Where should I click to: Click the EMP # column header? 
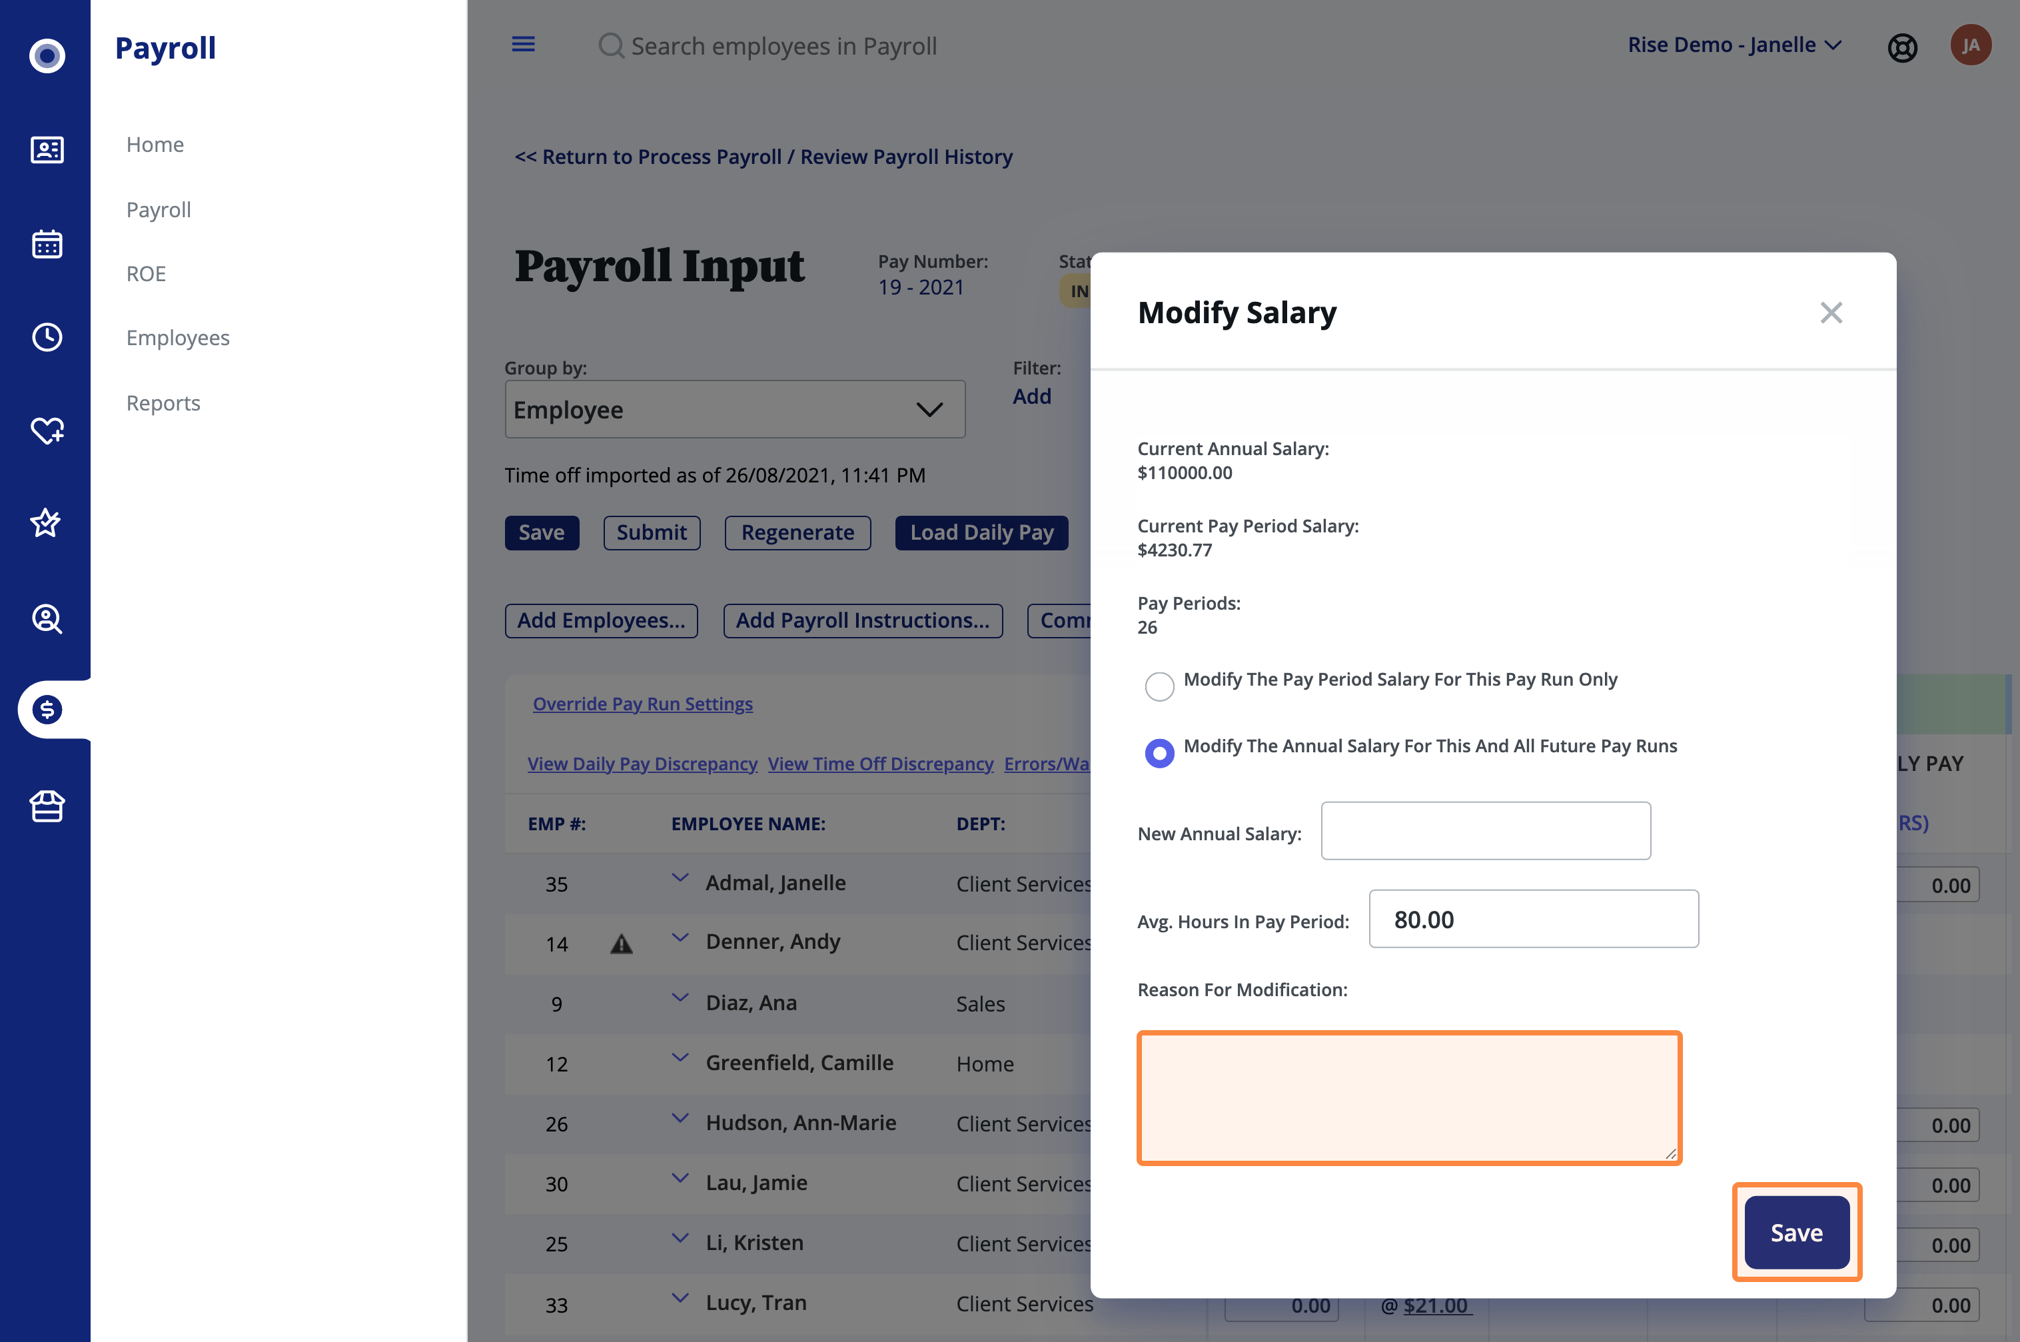coord(556,824)
